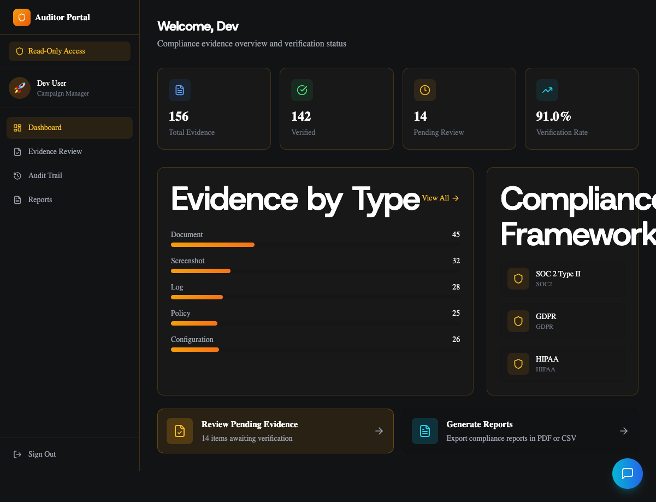Expand Generate Reports via its arrow
Viewport: 656px width, 502px height.
(624, 431)
